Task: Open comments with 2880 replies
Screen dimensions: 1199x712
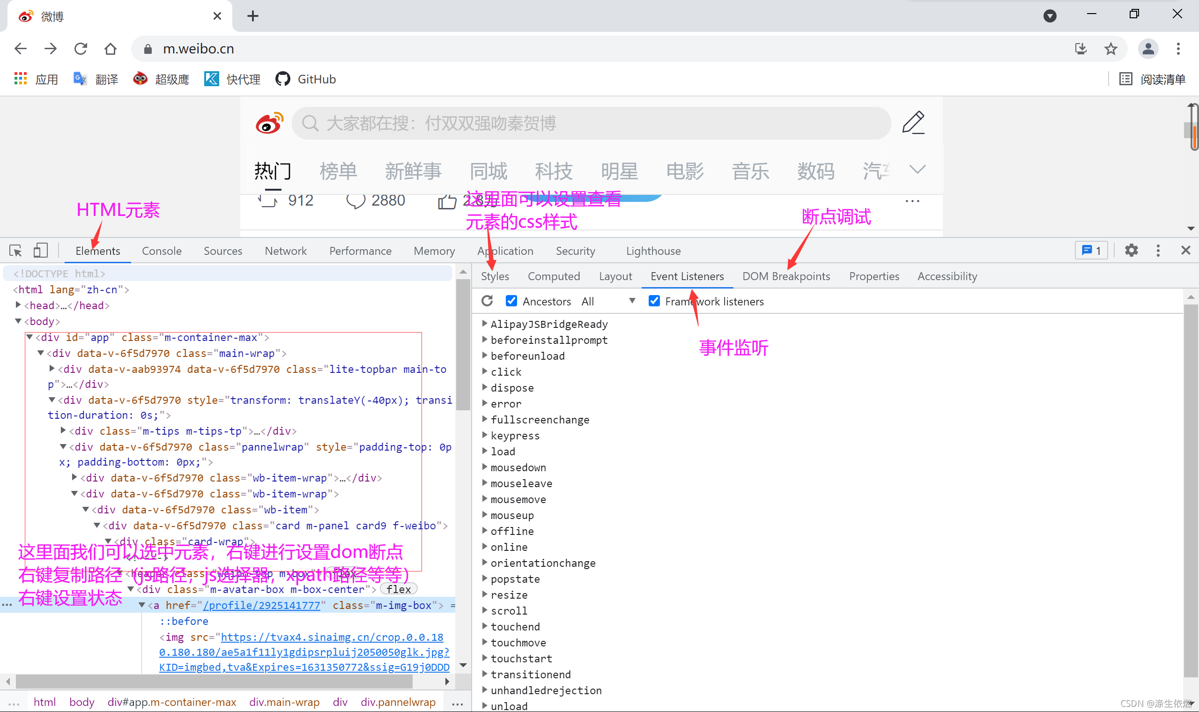Action: coord(376,200)
